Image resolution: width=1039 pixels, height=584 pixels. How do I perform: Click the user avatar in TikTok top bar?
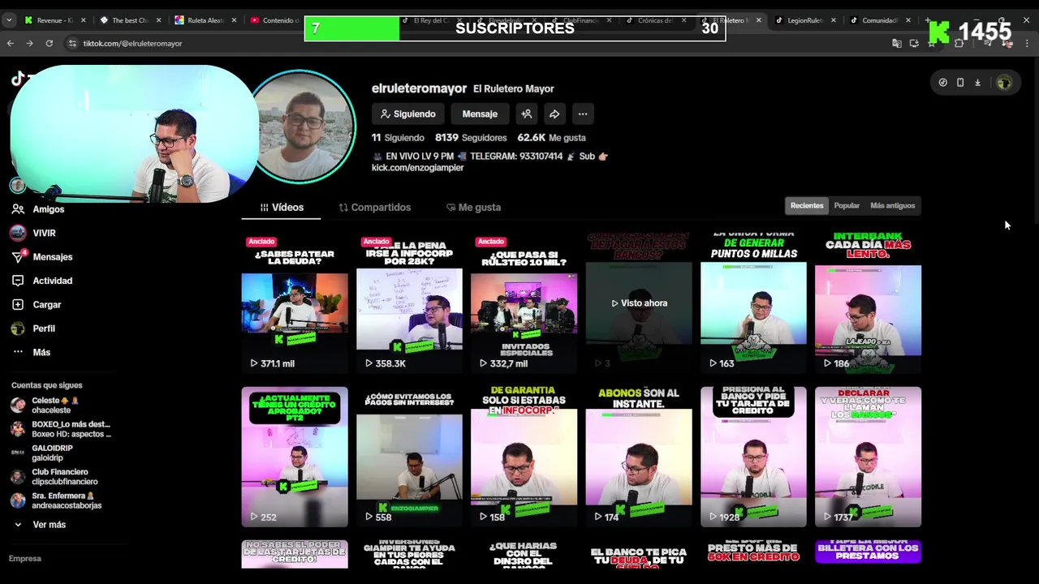pos(1004,82)
